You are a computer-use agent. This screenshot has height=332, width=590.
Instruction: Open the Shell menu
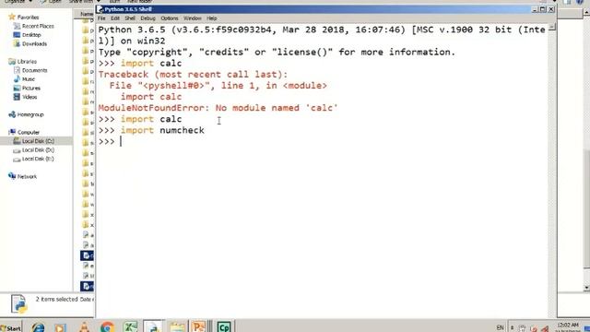click(130, 18)
